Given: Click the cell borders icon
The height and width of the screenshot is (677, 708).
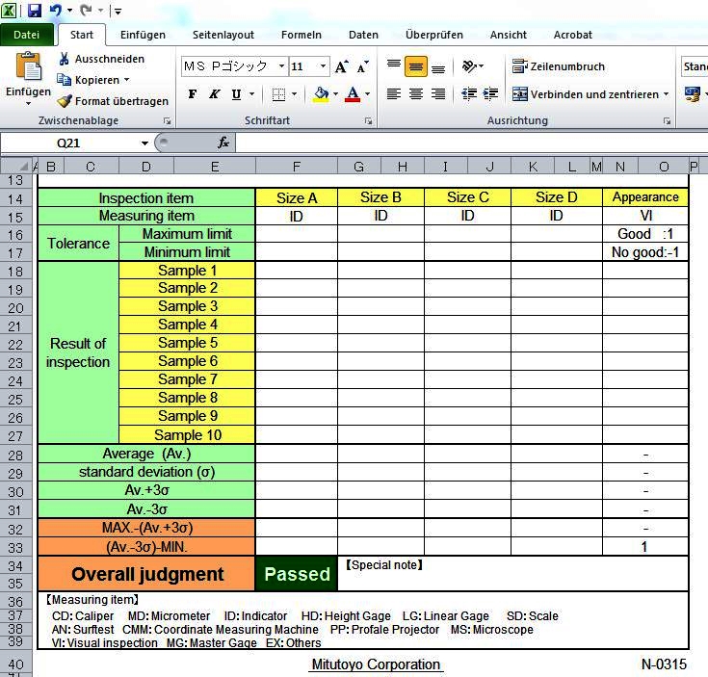Looking at the screenshot, I should (x=278, y=94).
